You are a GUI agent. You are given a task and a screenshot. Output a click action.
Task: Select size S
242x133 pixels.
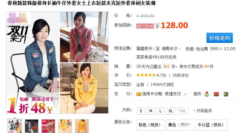pyautogui.click(x=141, y=111)
